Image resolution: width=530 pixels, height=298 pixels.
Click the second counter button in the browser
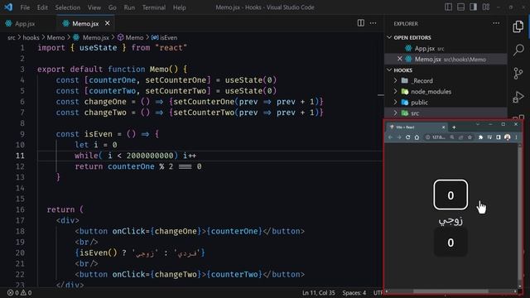(450, 243)
